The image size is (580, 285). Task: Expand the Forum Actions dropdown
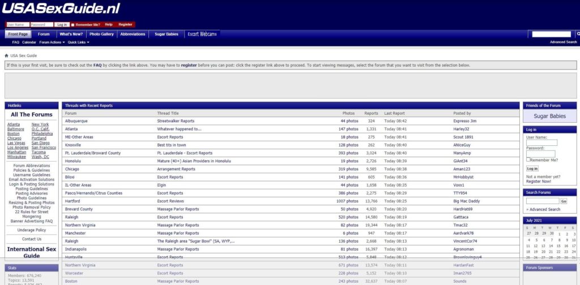pos(52,42)
